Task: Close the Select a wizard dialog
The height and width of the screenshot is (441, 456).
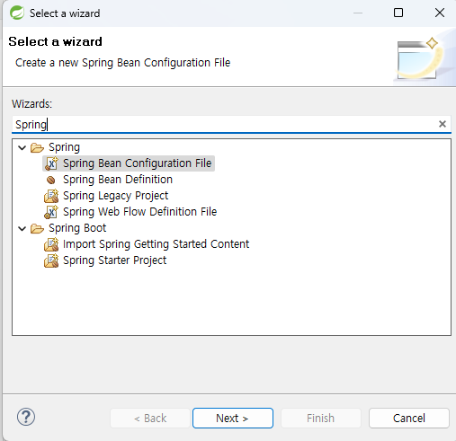Action: click(440, 13)
